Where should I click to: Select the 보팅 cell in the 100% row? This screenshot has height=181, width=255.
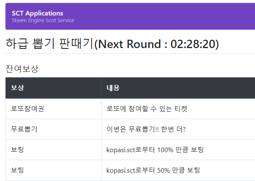pyautogui.click(x=53, y=150)
